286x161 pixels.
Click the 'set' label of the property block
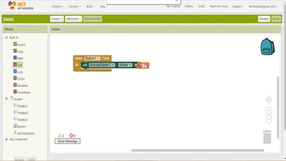(85, 65)
